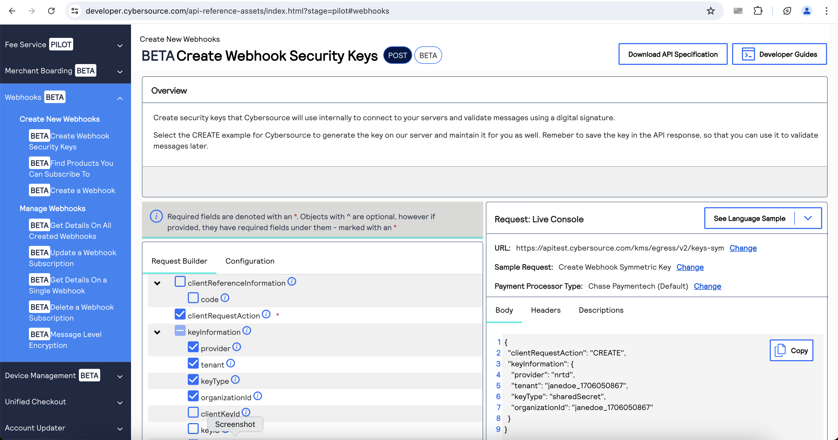Click info icon beside keyType field
The image size is (838, 440).
point(235,379)
